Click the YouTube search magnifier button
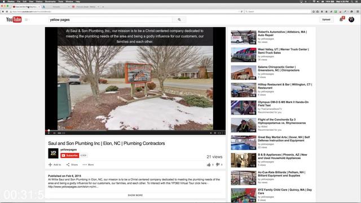 point(179,20)
